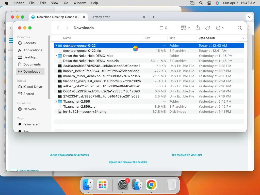Select Down the Neko Hole DEMO-Mac.zip
Image resolution: width=260 pixels, height=195 pixels.
pos(149,61)
